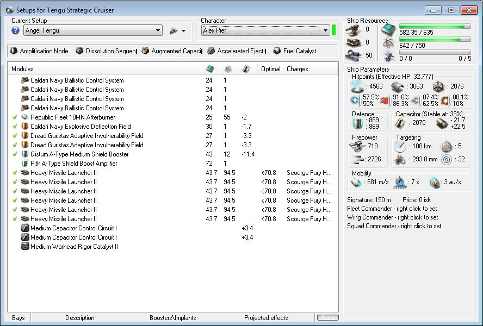Image resolution: width=483 pixels, height=326 pixels.
Task: Click the armor hitpoints icon showing 3063
Action: (x=398, y=87)
